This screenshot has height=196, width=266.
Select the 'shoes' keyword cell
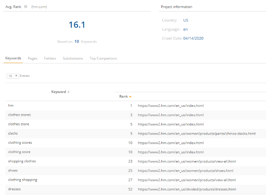(13, 171)
